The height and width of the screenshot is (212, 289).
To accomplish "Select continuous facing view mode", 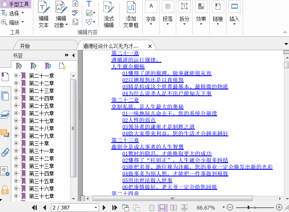I will [x=184, y=208].
